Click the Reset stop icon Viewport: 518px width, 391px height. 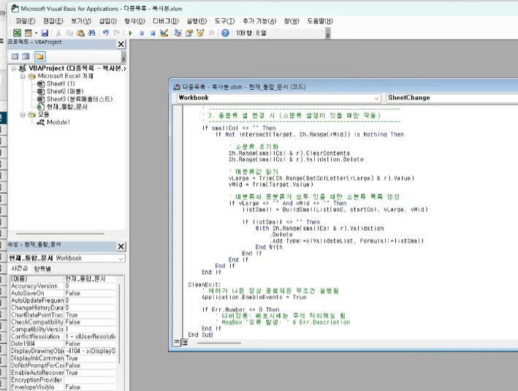point(153,33)
